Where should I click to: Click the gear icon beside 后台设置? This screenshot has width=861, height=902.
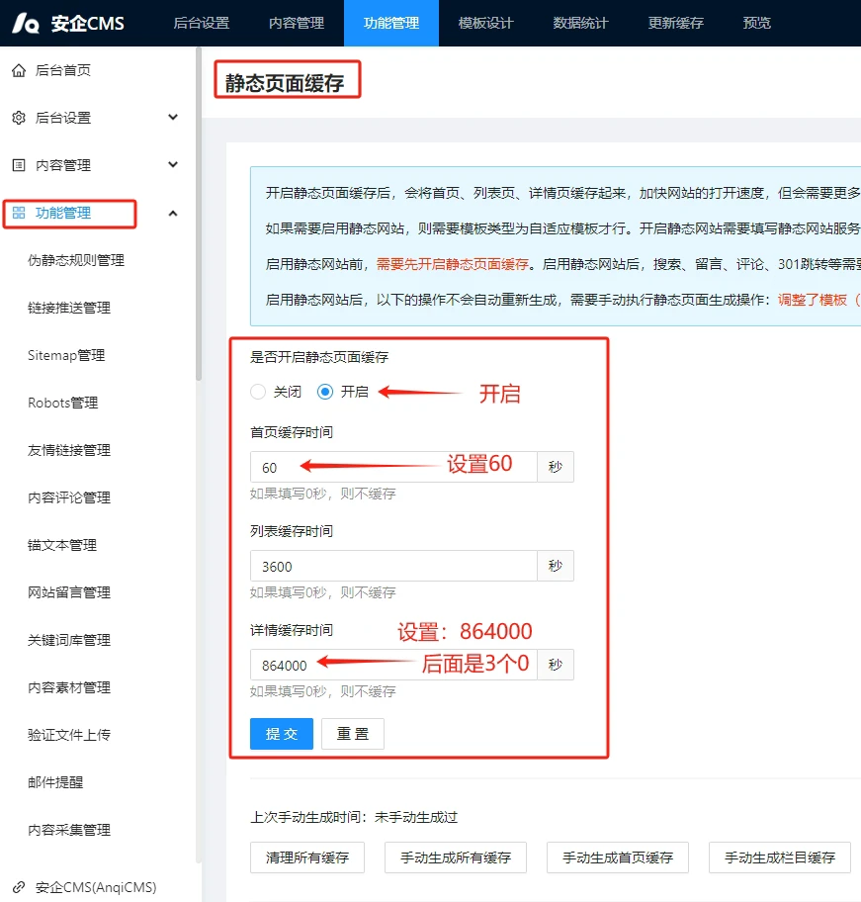(19, 118)
